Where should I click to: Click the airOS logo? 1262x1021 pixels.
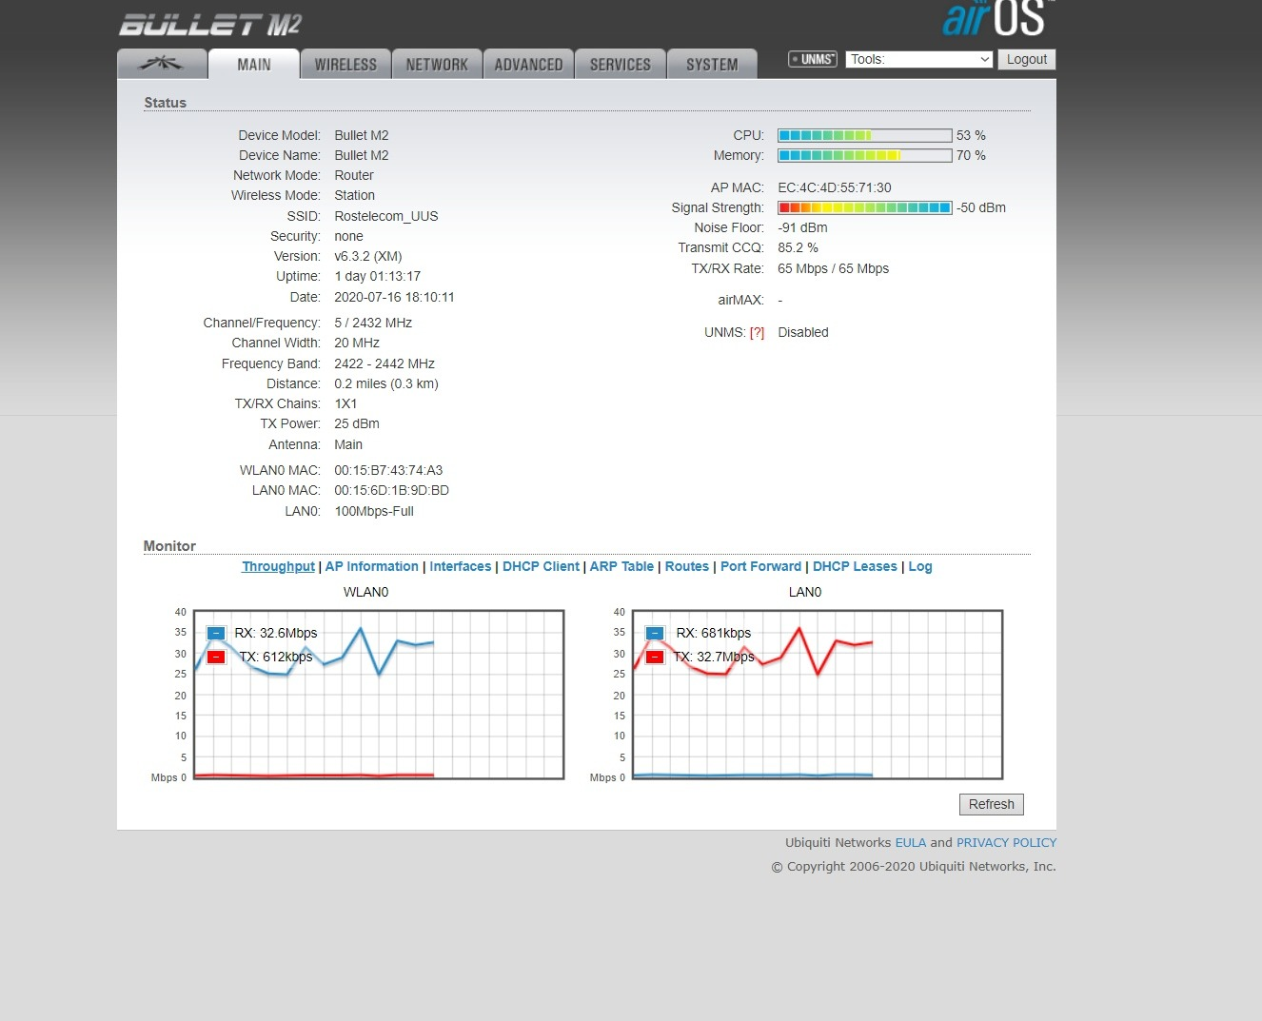pos(998,19)
